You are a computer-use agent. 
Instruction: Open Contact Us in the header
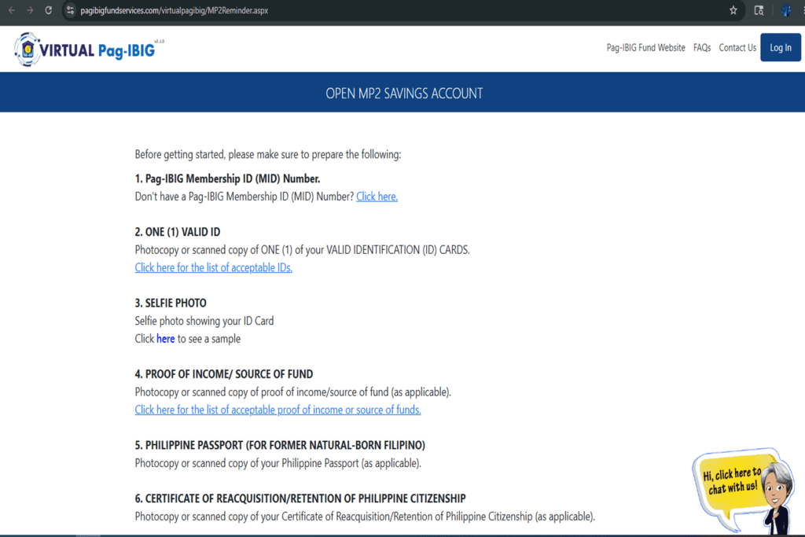tap(737, 48)
